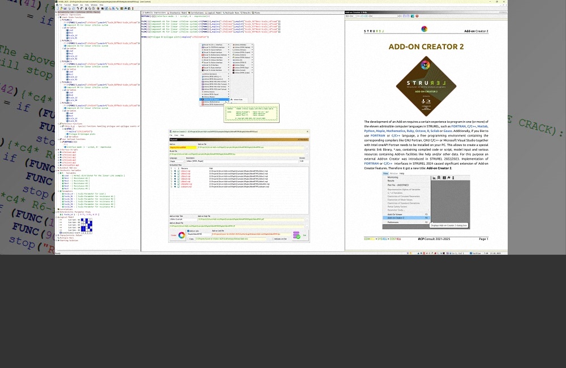Collapse the Parameters tree node
Image resolution: width=566 pixels, height=368 pixels.
point(58,191)
